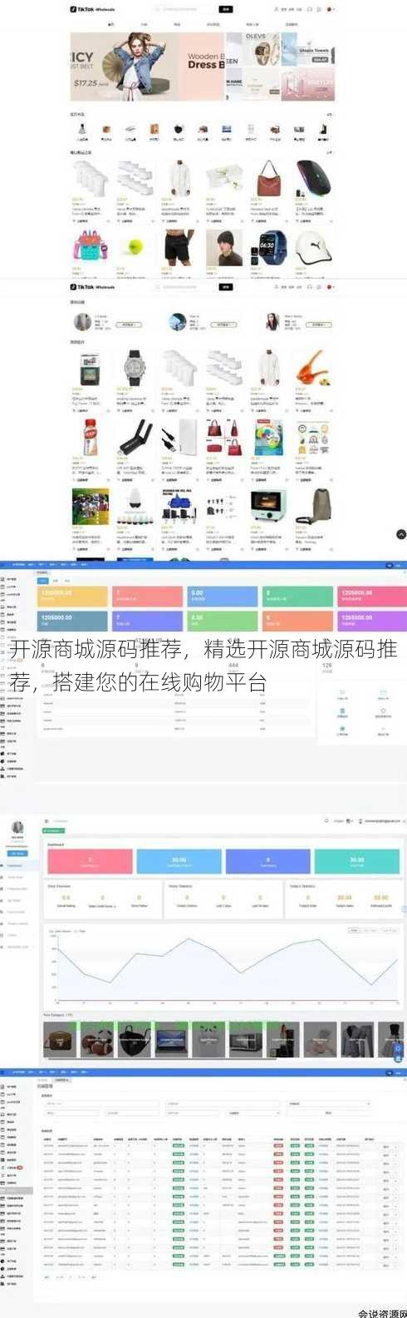Select the brown bag category thumbnail
This screenshot has height=1318, width=407.
[60, 1039]
